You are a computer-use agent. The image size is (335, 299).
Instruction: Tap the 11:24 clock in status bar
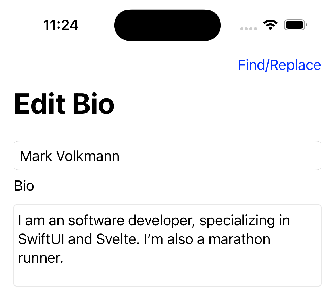(61, 25)
